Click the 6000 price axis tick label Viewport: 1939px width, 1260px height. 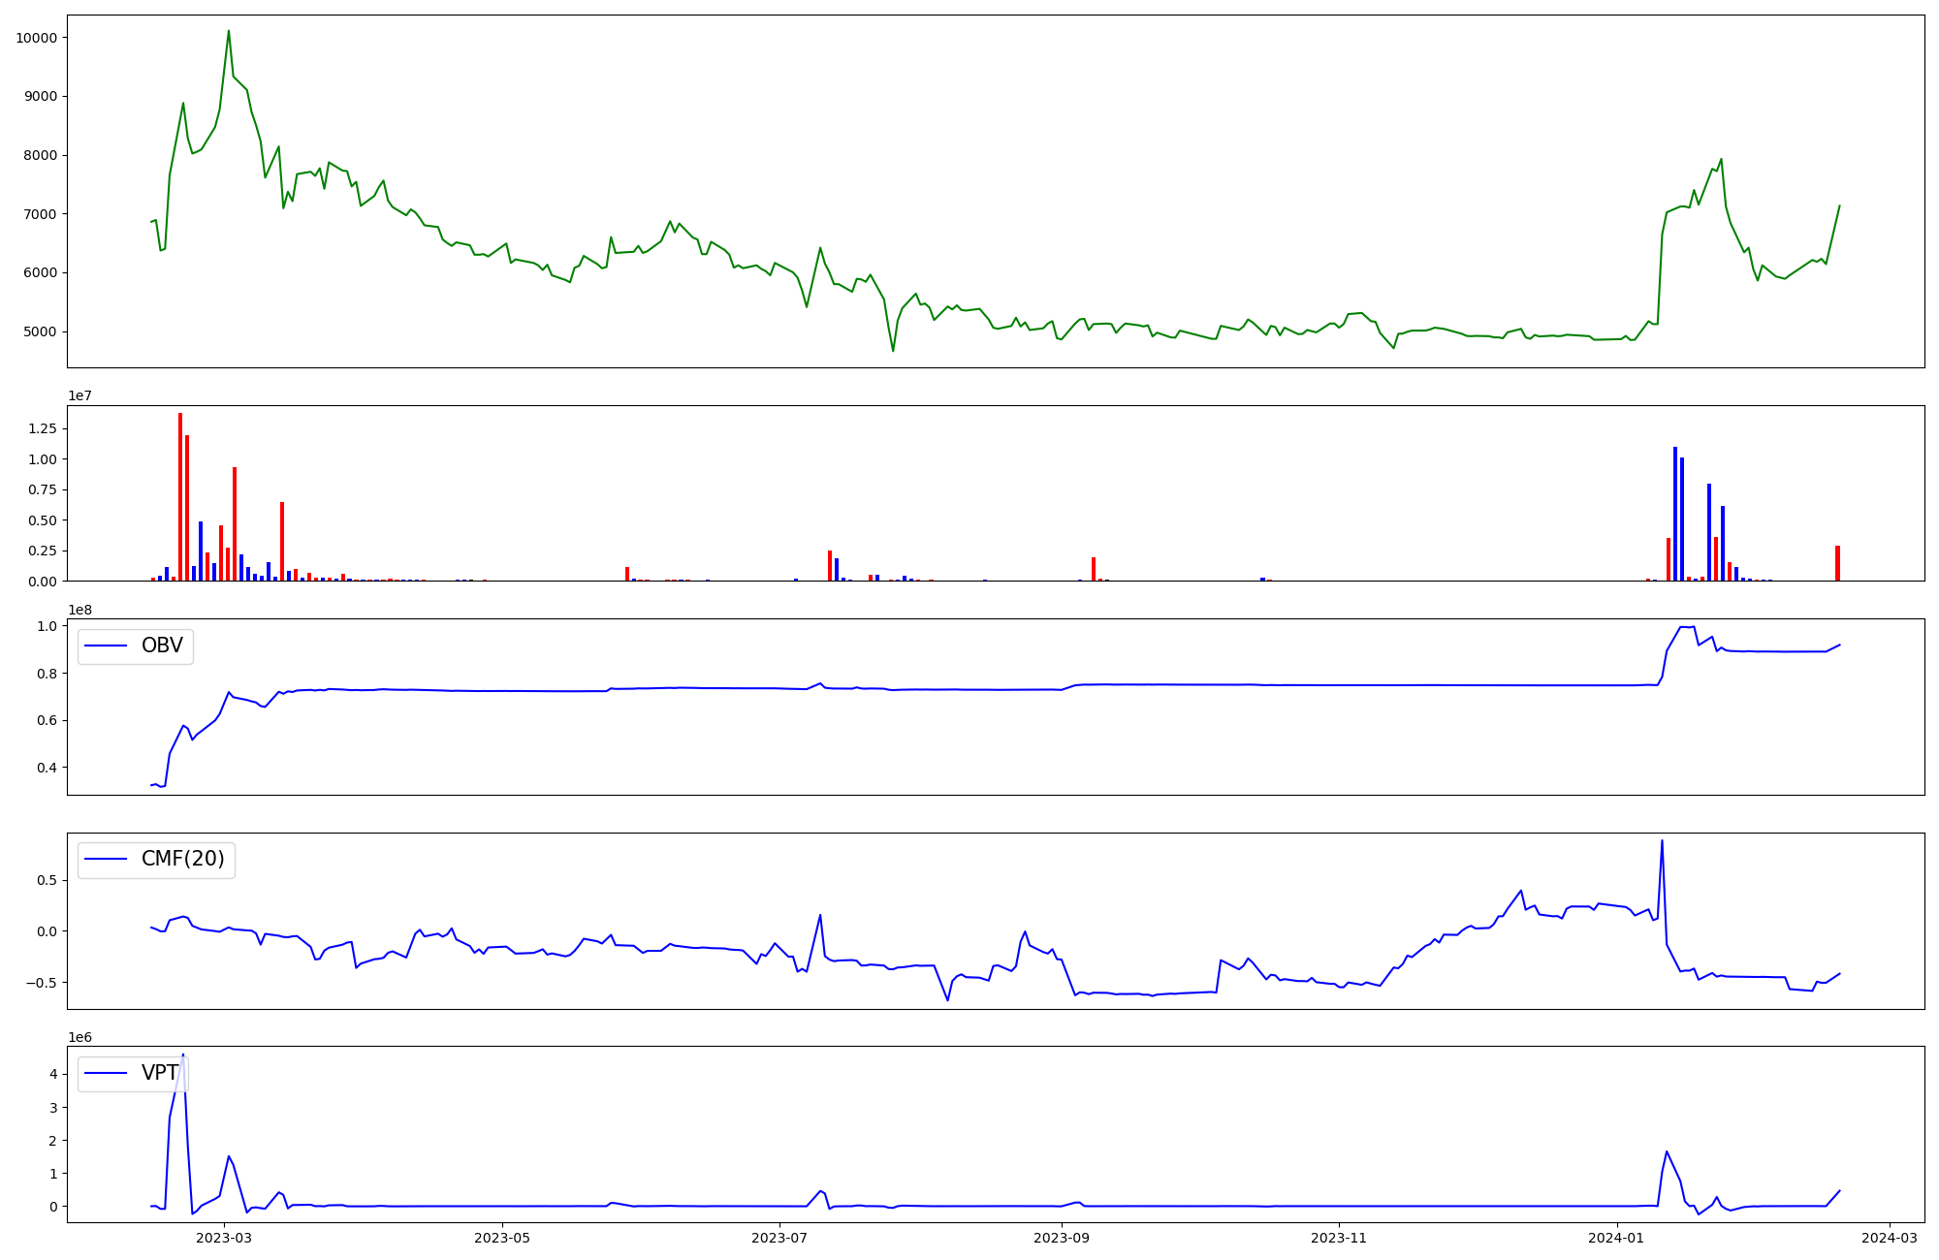[x=40, y=272]
